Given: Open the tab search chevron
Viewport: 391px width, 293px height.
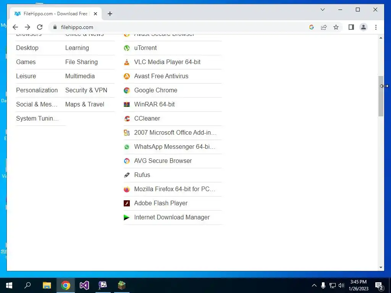Looking at the screenshot, I should [322, 10].
